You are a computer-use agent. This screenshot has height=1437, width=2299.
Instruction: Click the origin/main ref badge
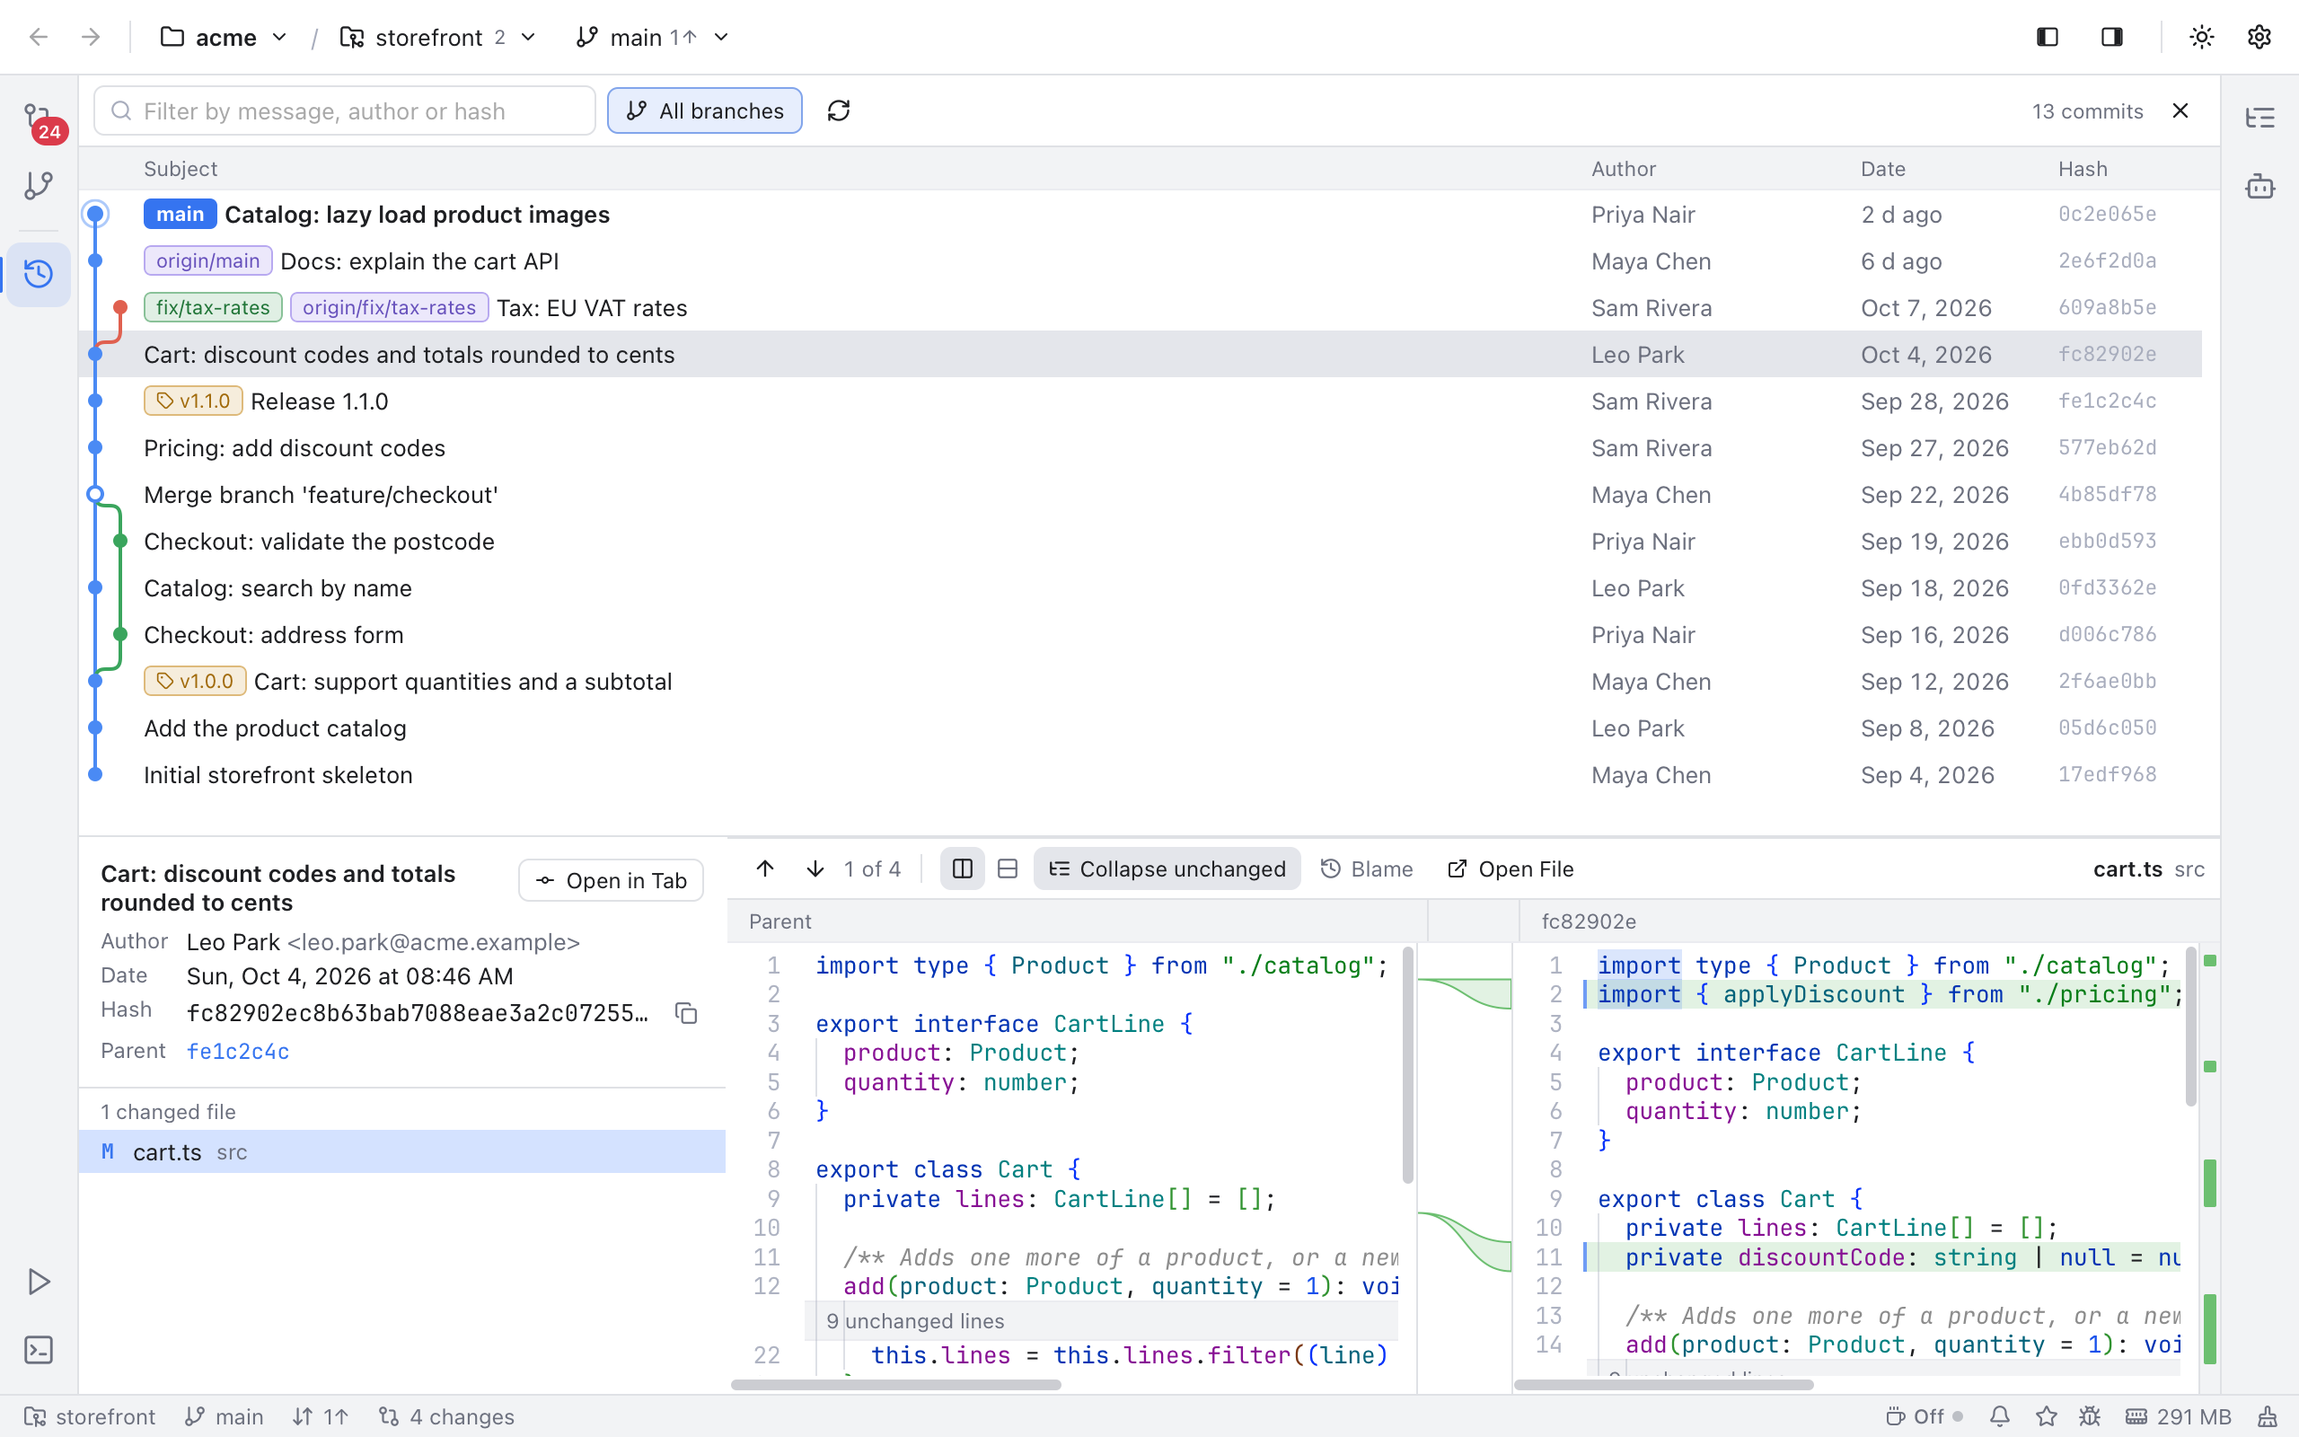click(208, 261)
